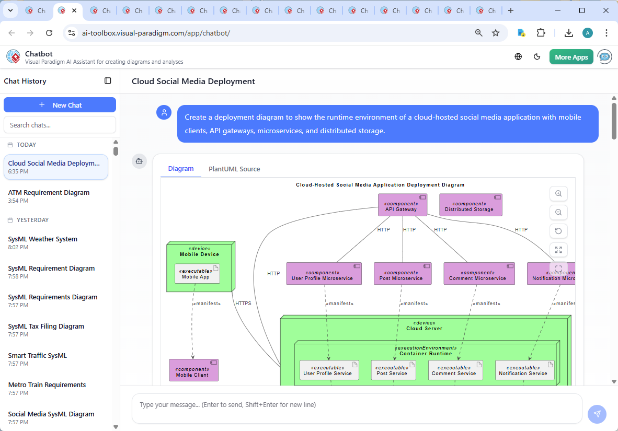Open the browser Extensions menu
The height and width of the screenshot is (431, 618).
[x=541, y=33]
